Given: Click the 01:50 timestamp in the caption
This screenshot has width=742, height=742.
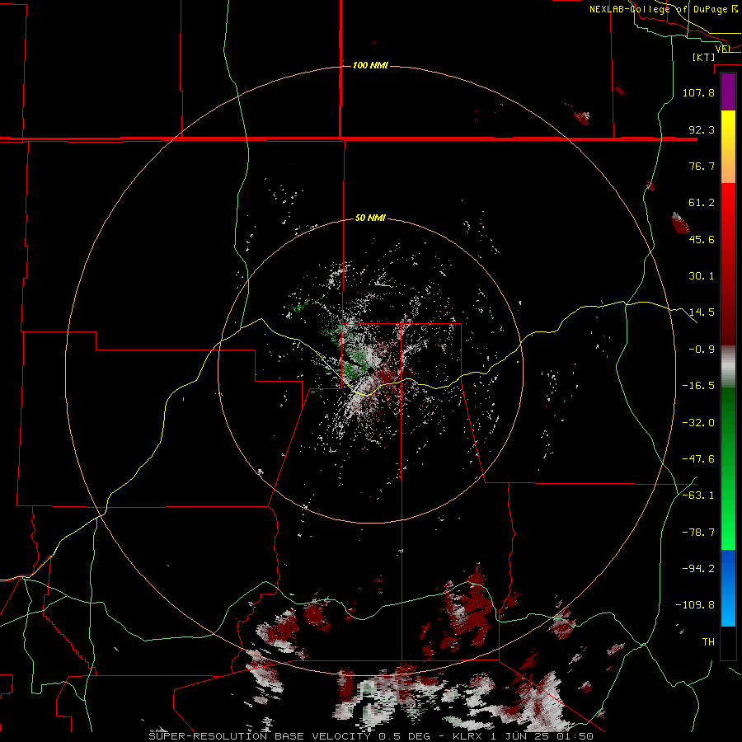Looking at the screenshot, I should (x=574, y=736).
